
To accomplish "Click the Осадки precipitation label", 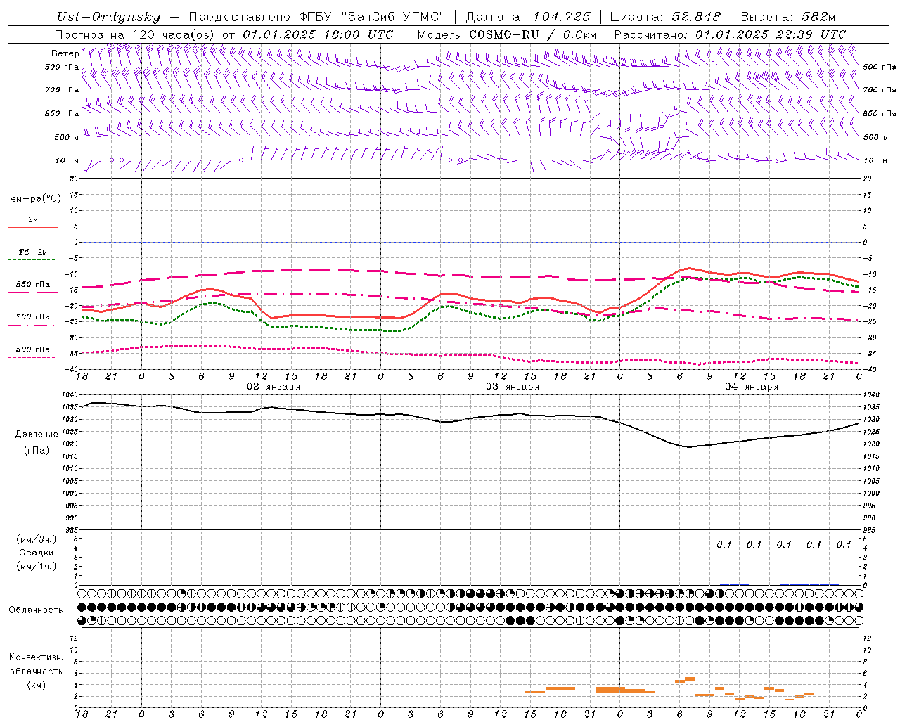I will click(x=36, y=553).
